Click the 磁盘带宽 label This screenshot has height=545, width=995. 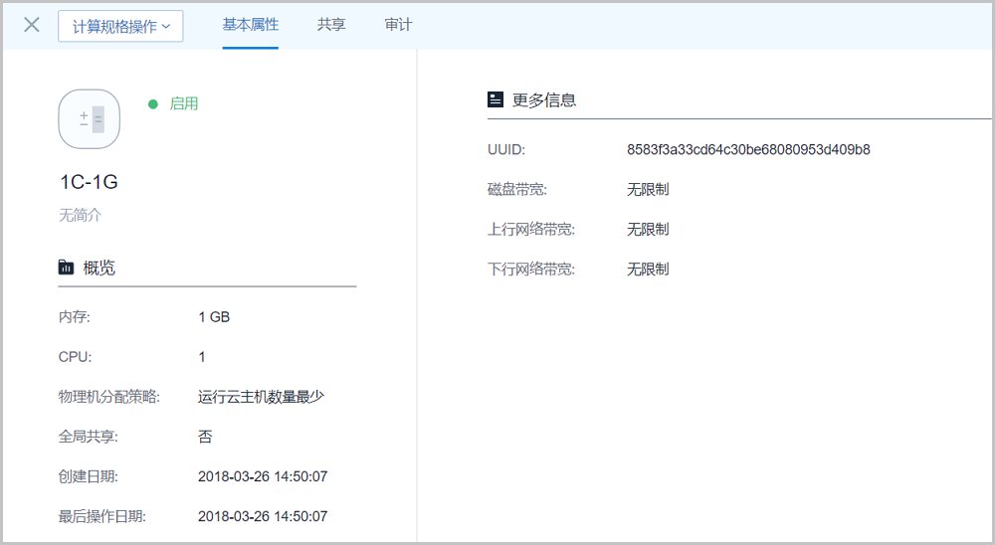pos(517,189)
